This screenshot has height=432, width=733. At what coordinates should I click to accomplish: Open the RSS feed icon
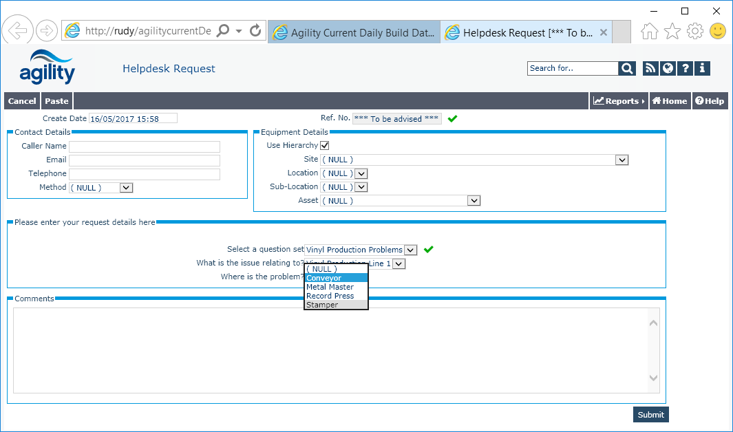(650, 68)
